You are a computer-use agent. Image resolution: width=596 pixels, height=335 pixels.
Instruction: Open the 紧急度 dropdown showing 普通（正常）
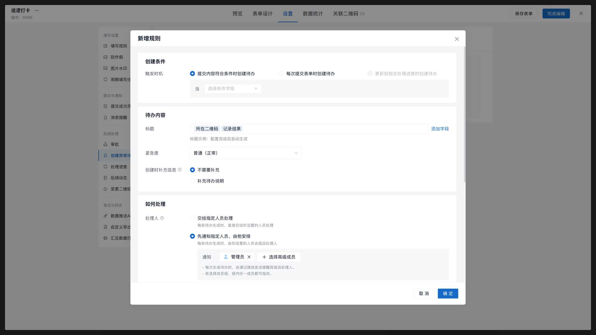[x=246, y=153]
